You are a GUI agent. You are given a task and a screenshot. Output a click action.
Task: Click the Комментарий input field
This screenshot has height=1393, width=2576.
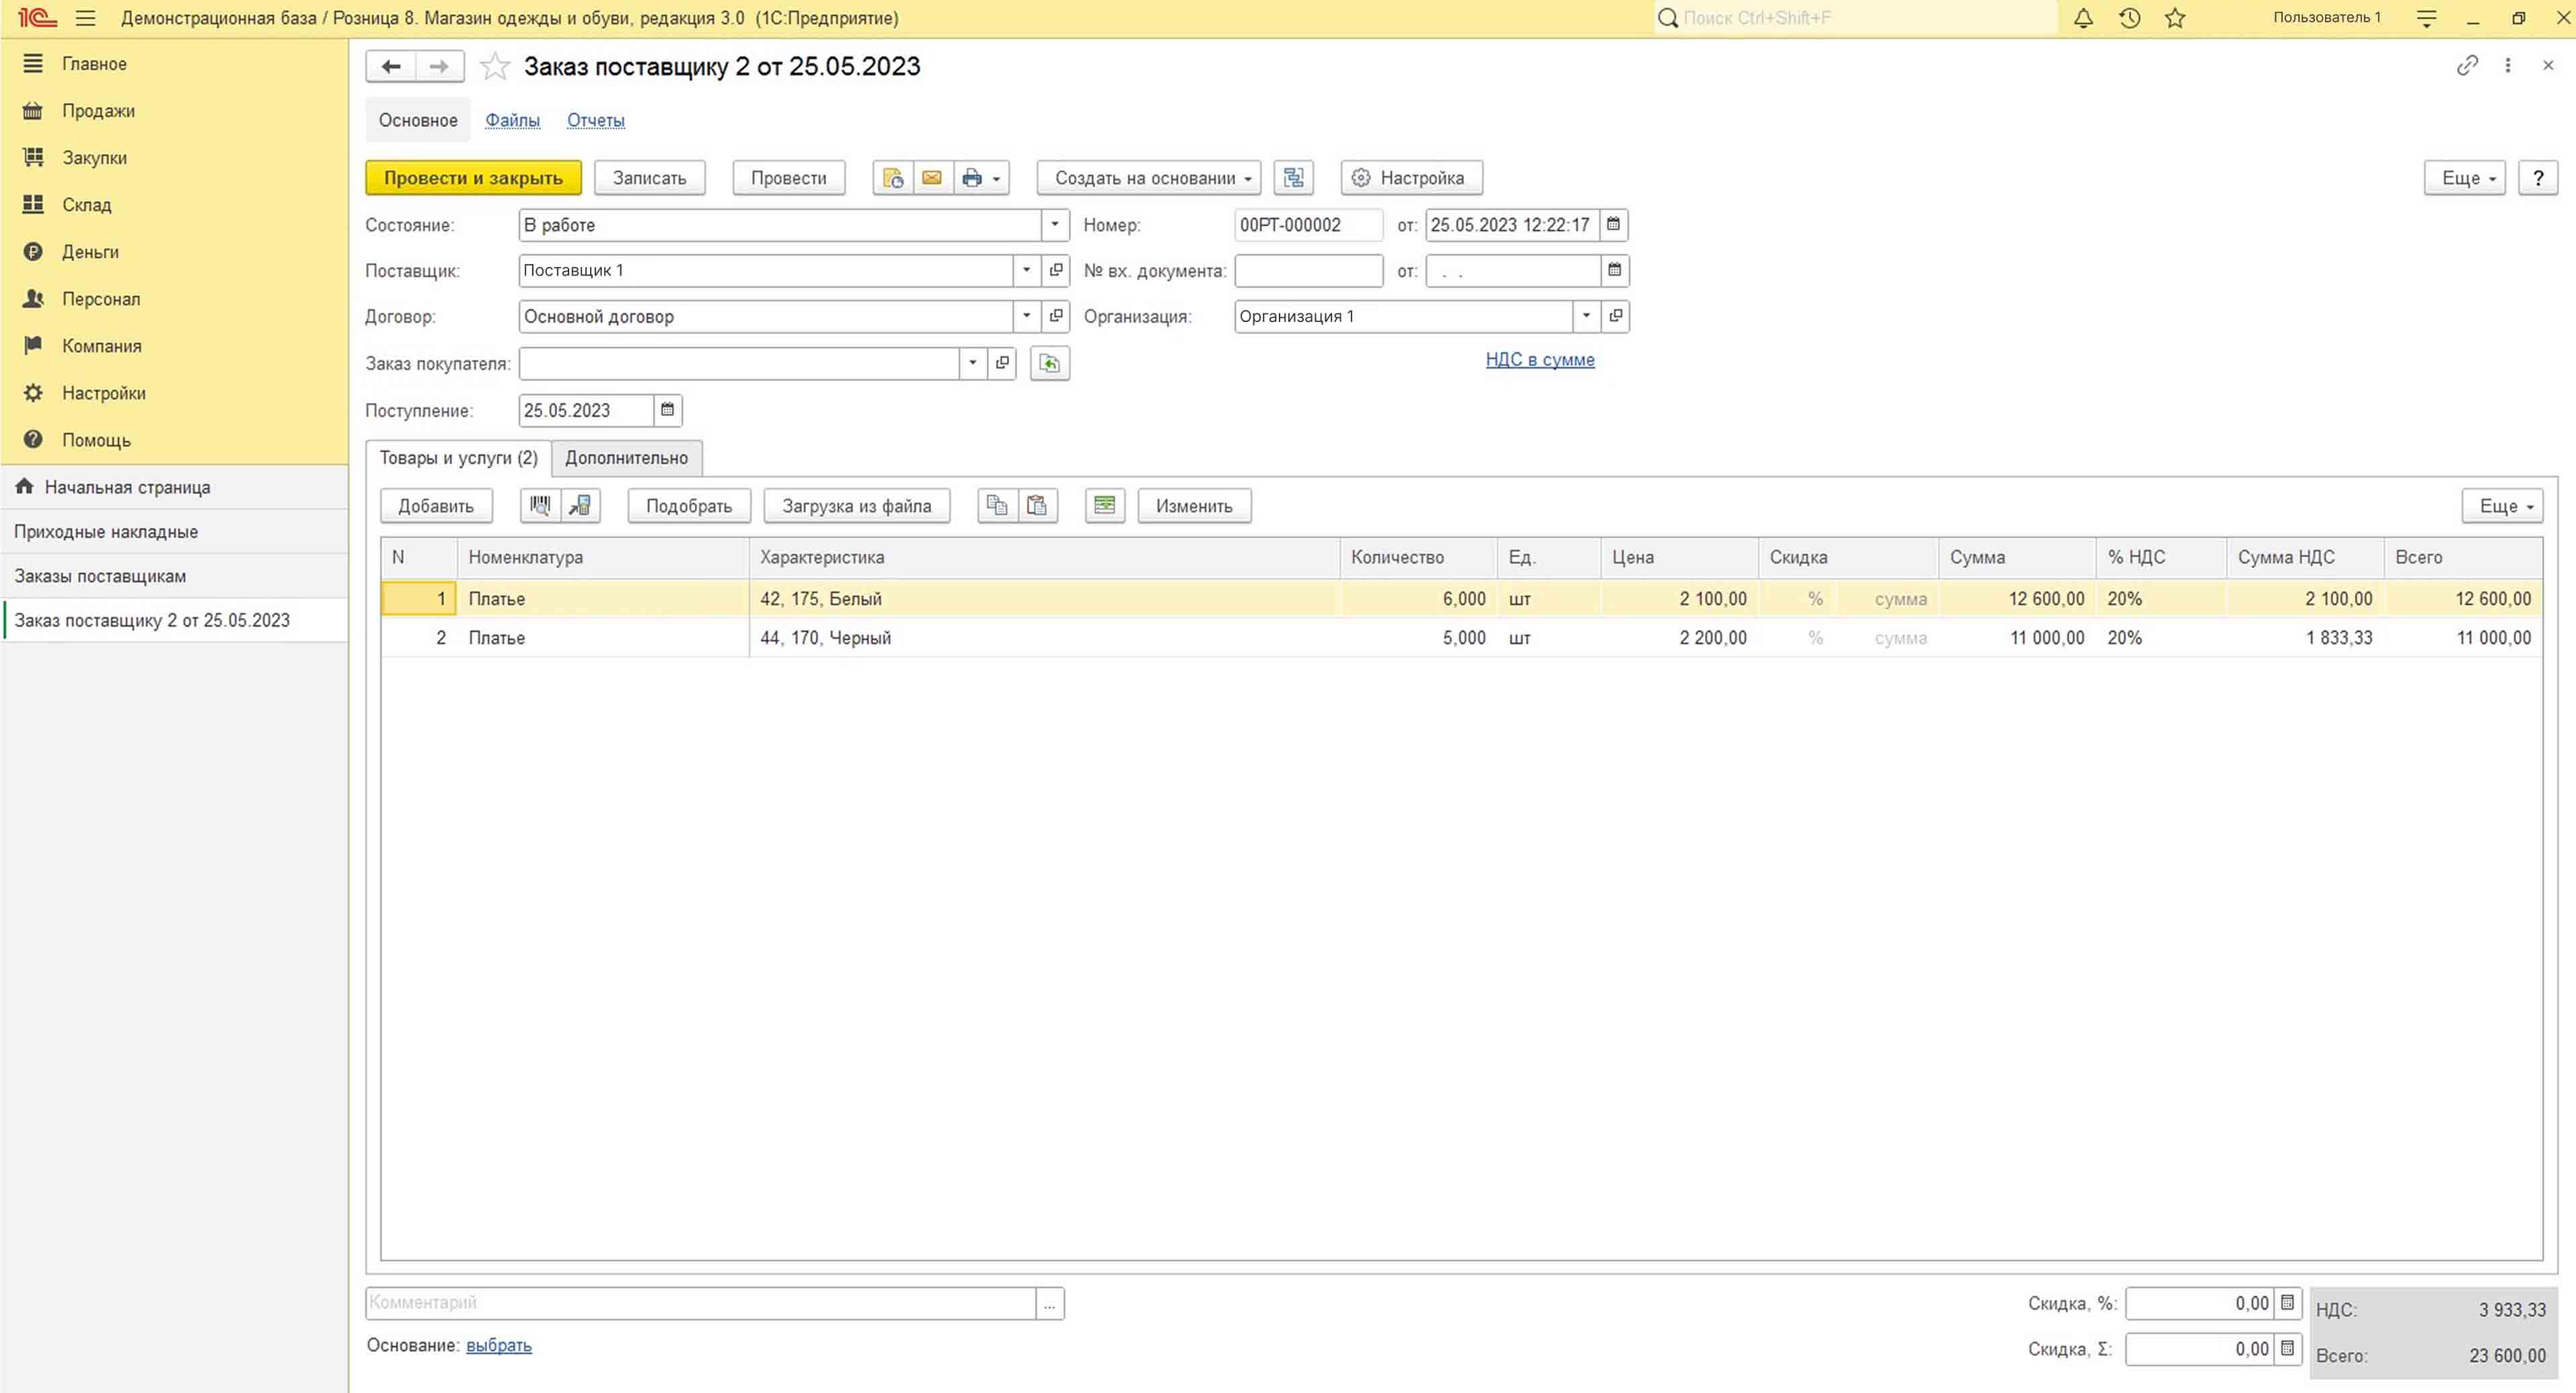click(701, 1303)
